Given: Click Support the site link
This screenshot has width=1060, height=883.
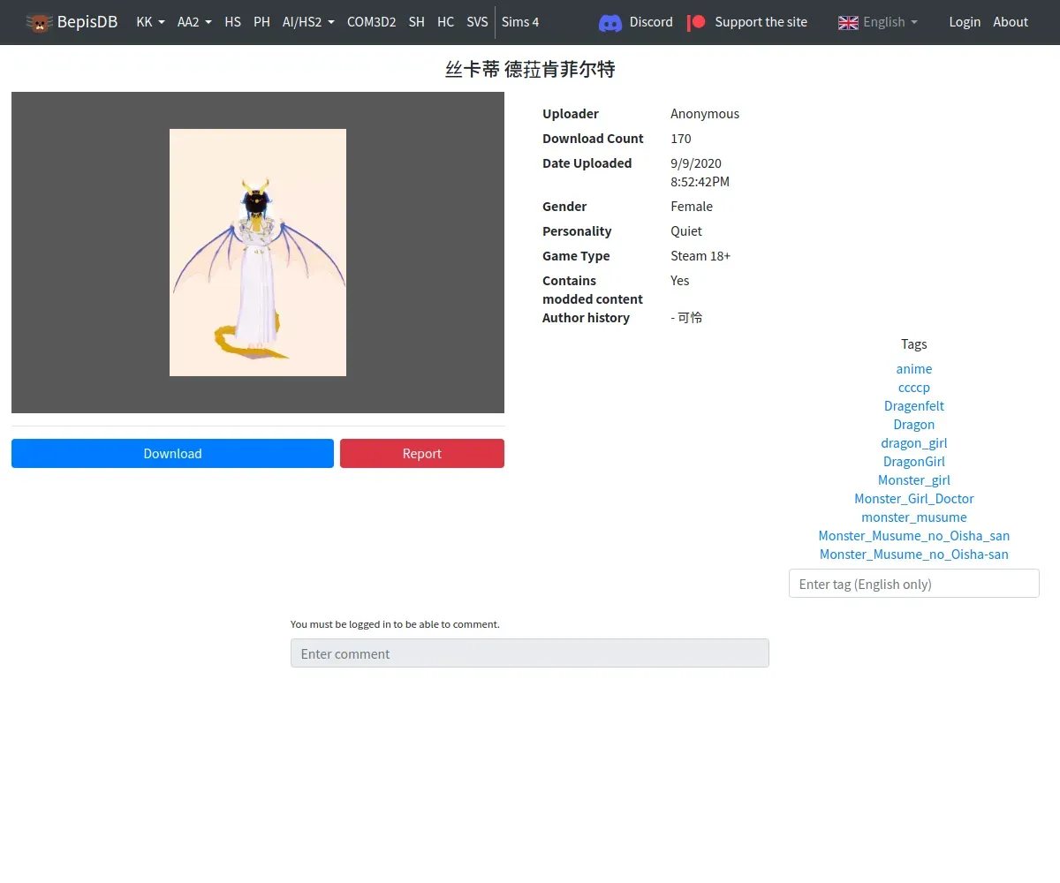Looking at the screenshot, I should pos(761,22).
